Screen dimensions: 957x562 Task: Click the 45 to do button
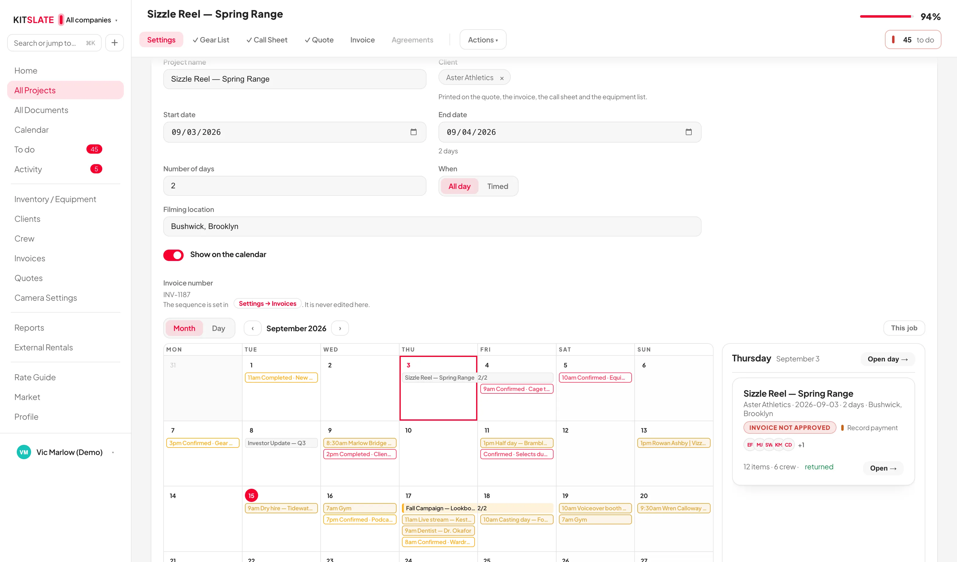point(912,39)
